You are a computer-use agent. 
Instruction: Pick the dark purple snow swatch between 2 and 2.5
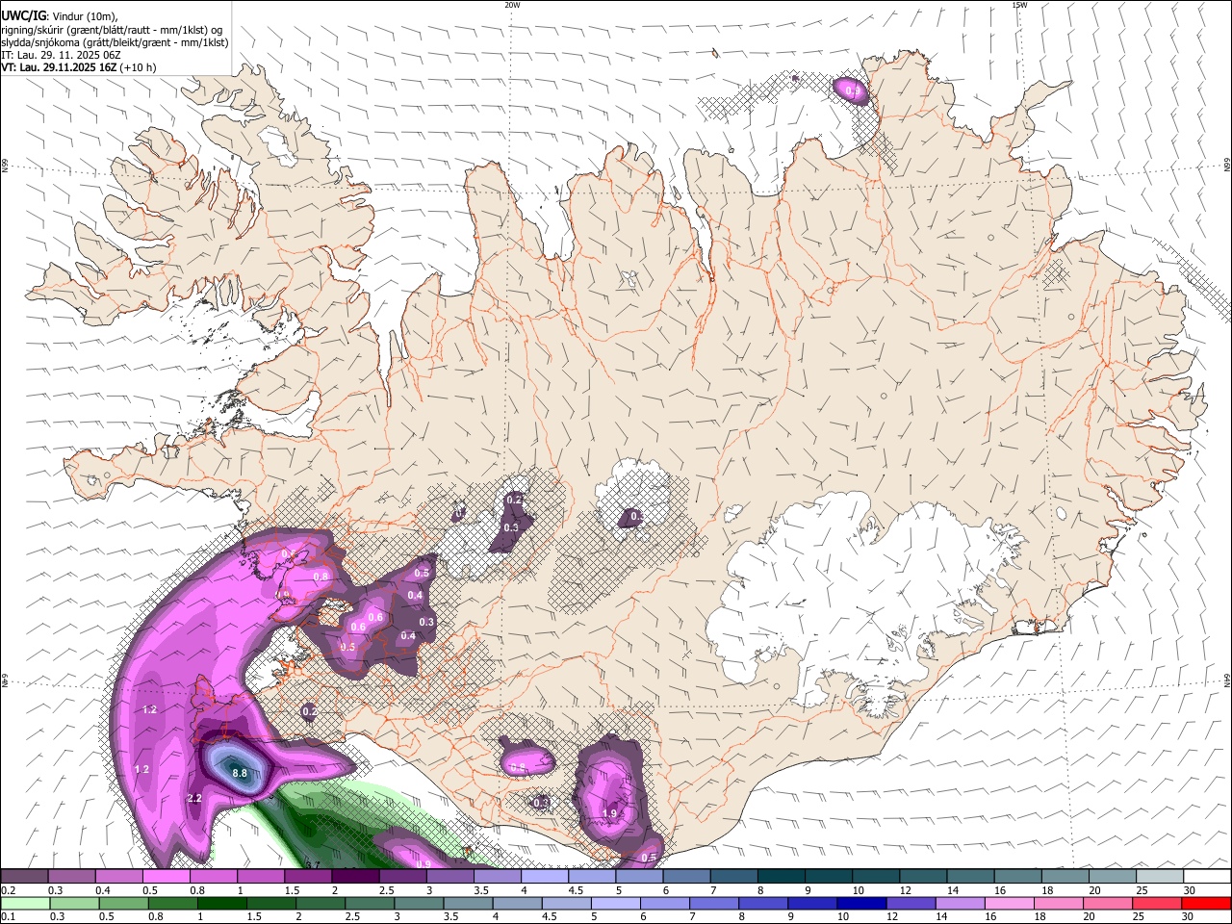pyautogui.click(x=354, y=877)
